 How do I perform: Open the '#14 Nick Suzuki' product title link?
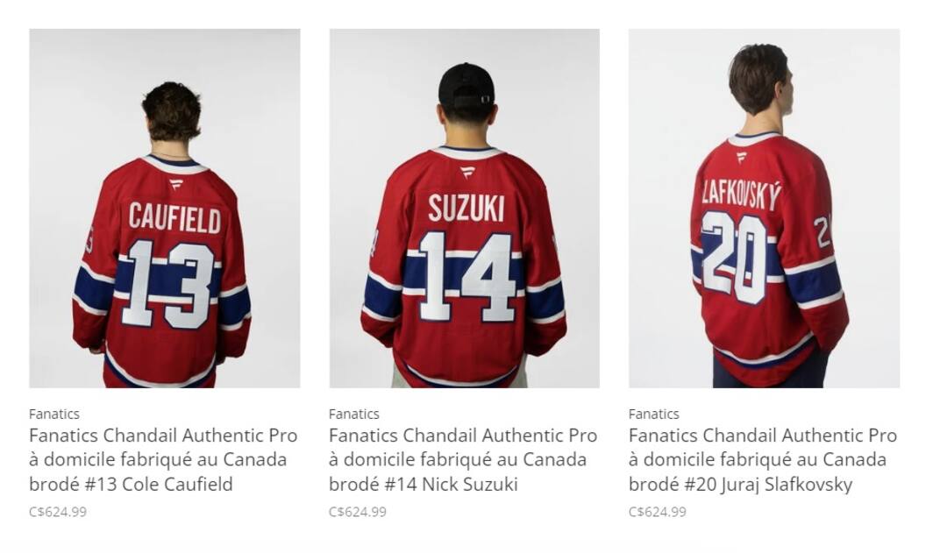tap(463, 459)
